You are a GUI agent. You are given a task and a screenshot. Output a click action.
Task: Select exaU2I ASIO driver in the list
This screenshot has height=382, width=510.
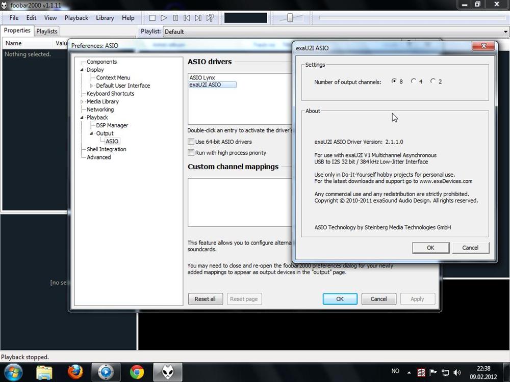(212, 85)
